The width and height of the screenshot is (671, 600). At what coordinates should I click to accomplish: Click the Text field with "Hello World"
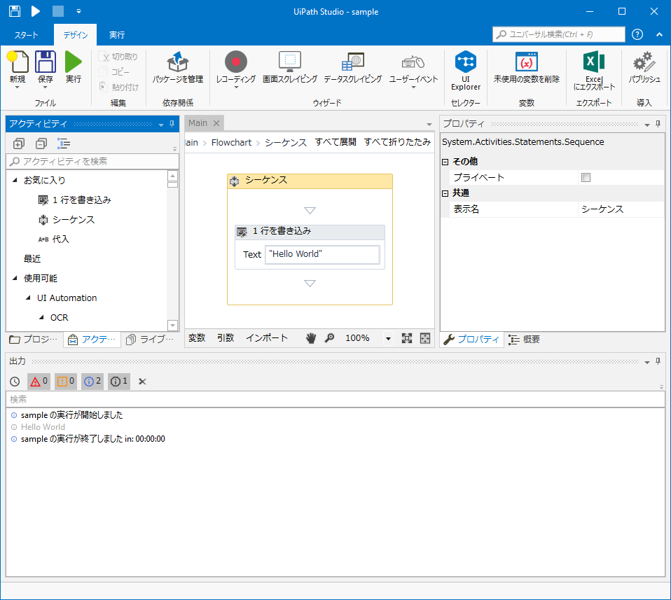322,254
